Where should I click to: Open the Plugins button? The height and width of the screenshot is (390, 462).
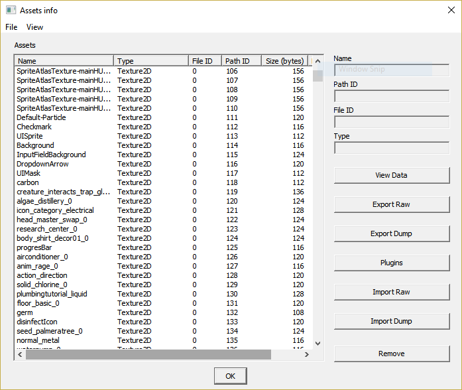click(391, 263)
